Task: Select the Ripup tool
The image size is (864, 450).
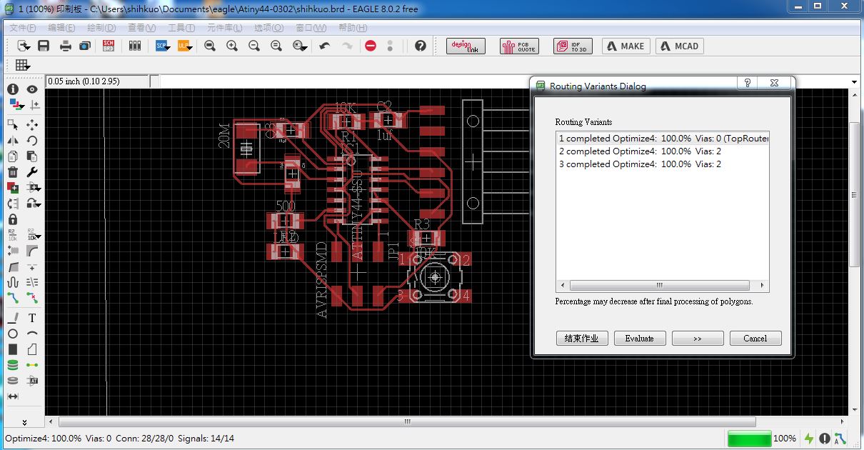Action: pyautogui.click(x=31, y=298)
